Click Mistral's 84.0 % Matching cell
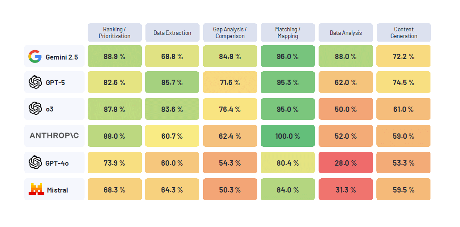 click(x=287, y=190)
